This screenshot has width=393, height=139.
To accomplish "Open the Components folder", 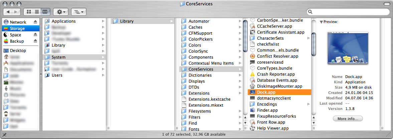I will [211, 57].
